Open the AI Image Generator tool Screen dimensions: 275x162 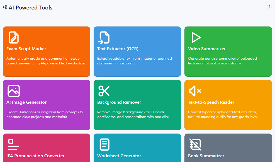pyautogui.click(x=46, y=105)
